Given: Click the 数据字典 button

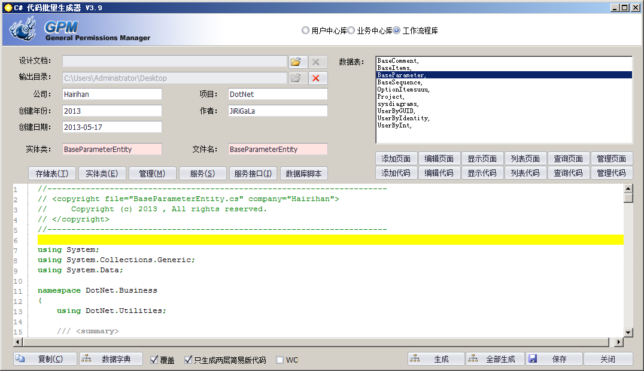Looking at the screenshot, I should click(111, 359).
